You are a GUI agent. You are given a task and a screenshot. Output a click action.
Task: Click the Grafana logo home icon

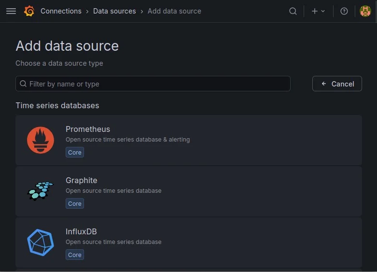29,11
